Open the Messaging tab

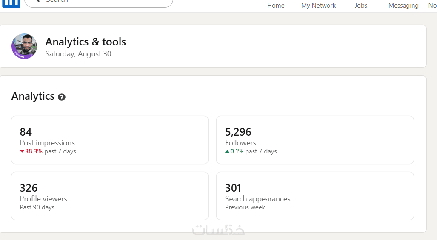pyautogui.click(x=403, y=6)
